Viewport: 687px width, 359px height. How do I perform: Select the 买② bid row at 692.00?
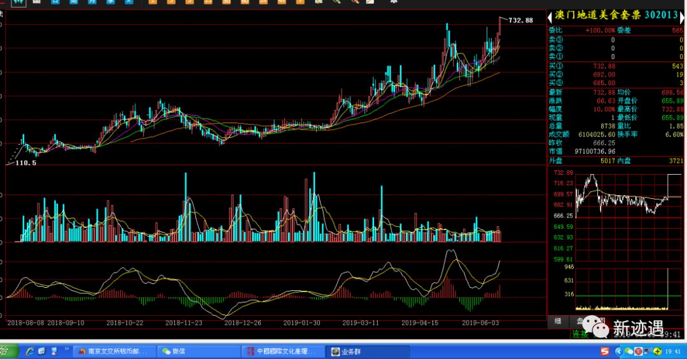[x=616, y=74]
